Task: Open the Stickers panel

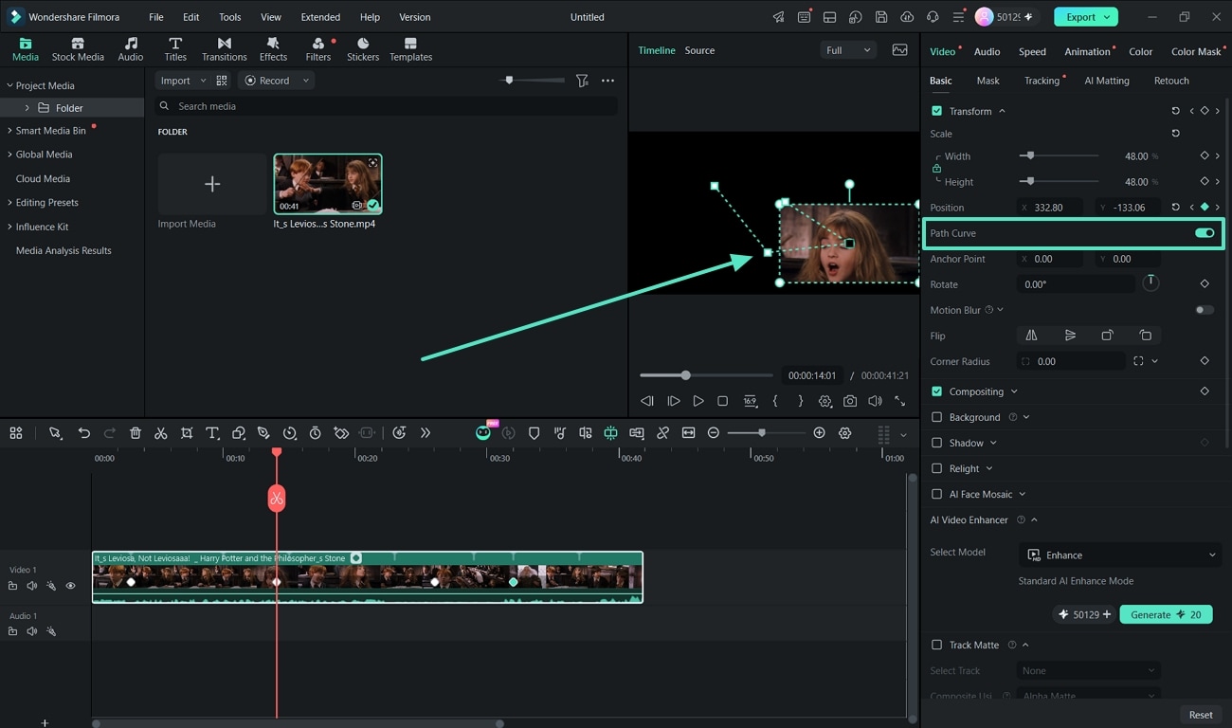Action: click(x=363, y=49)
